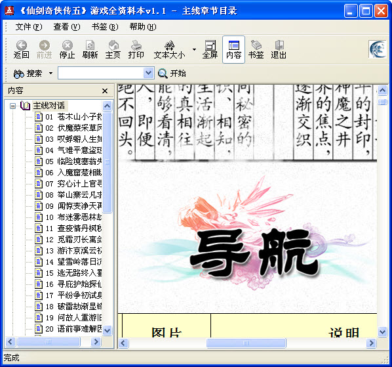
Task: Open the 帮助(H) menu
Action: tap(143, 26)
